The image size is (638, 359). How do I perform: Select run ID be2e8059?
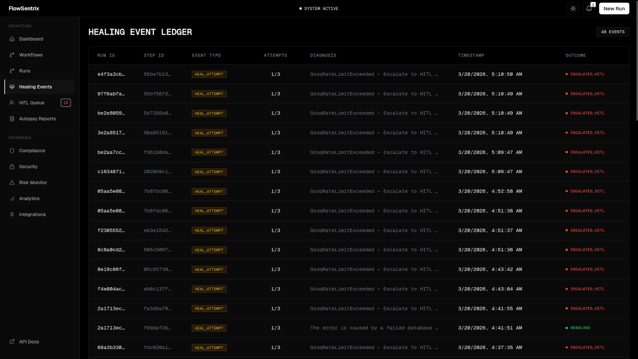(x=111, y=113)
